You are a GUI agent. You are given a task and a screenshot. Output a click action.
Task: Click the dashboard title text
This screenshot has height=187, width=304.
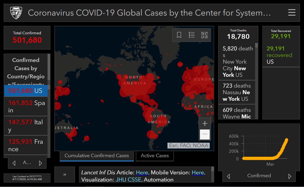coord(149,13)
